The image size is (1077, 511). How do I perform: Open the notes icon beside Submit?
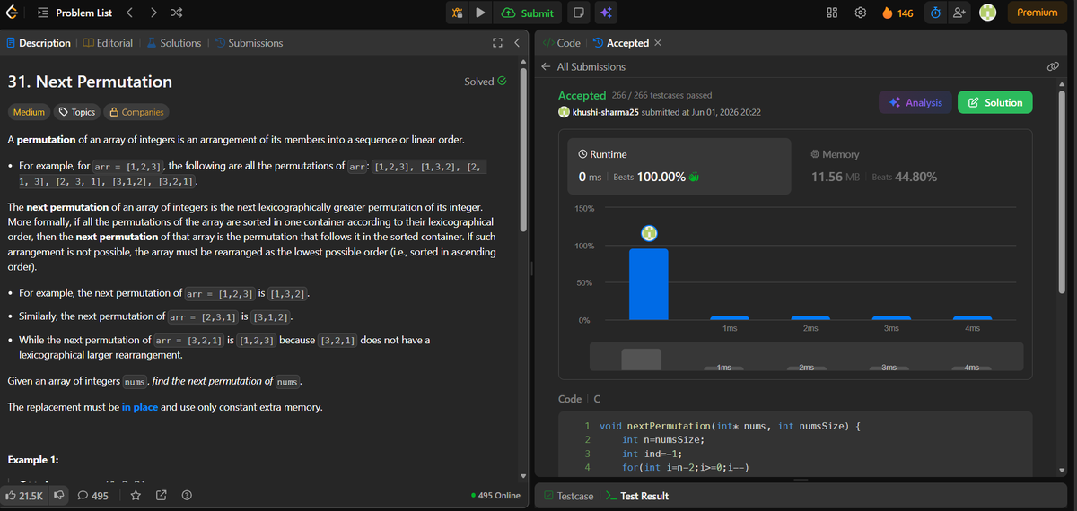tap(579, 13)
